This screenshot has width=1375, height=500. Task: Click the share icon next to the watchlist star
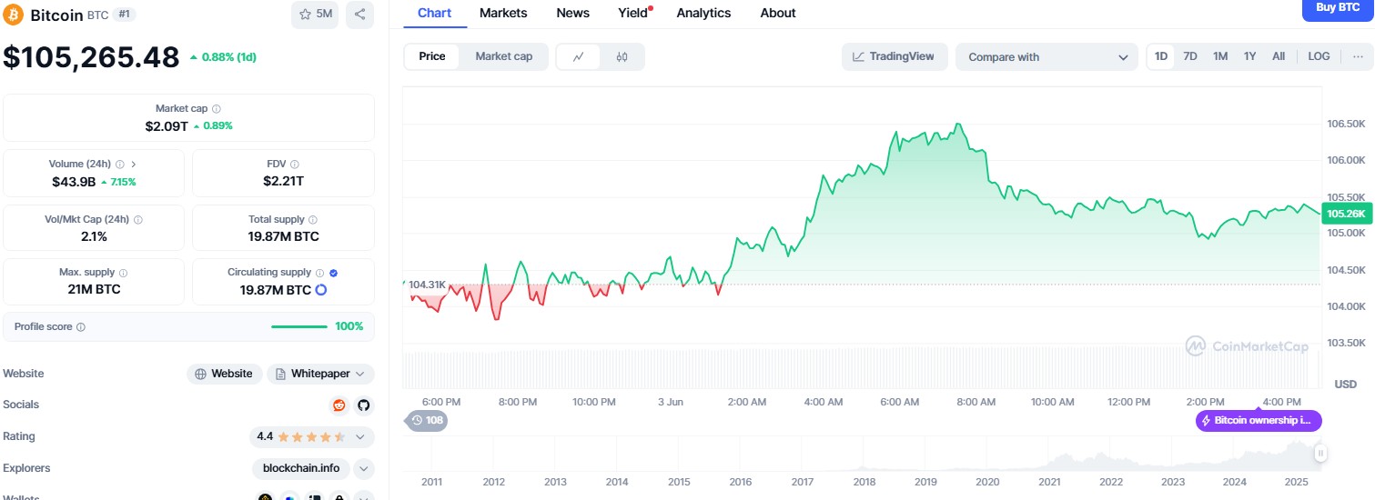(359, 14)
